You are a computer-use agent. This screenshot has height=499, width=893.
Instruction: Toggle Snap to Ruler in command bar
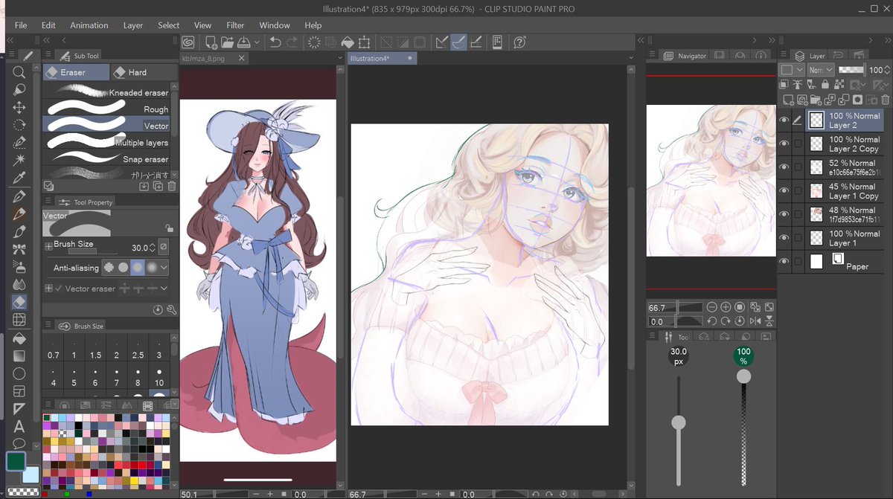(x=442, y=42)
